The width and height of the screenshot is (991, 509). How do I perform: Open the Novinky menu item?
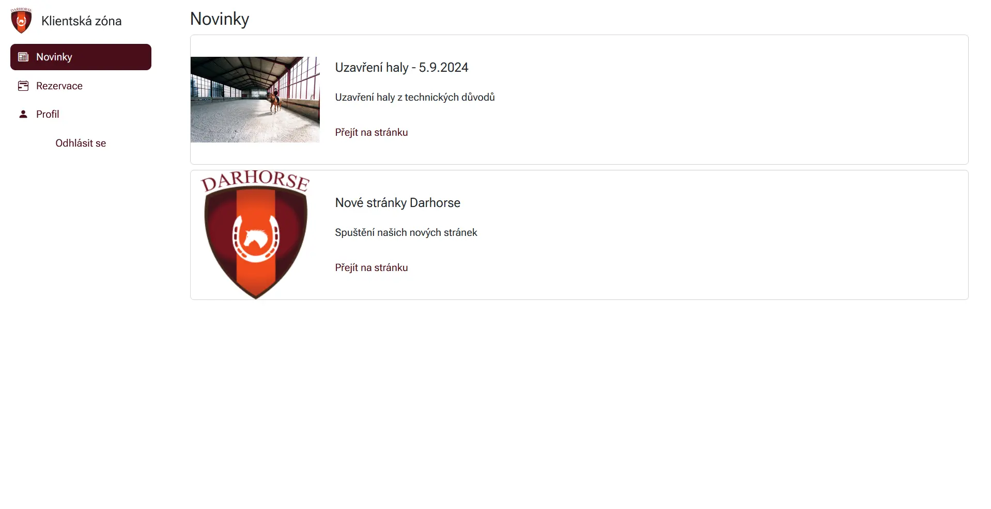click(81, 57)
